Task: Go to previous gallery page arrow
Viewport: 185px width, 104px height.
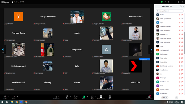Action: (x=3, y=49)
